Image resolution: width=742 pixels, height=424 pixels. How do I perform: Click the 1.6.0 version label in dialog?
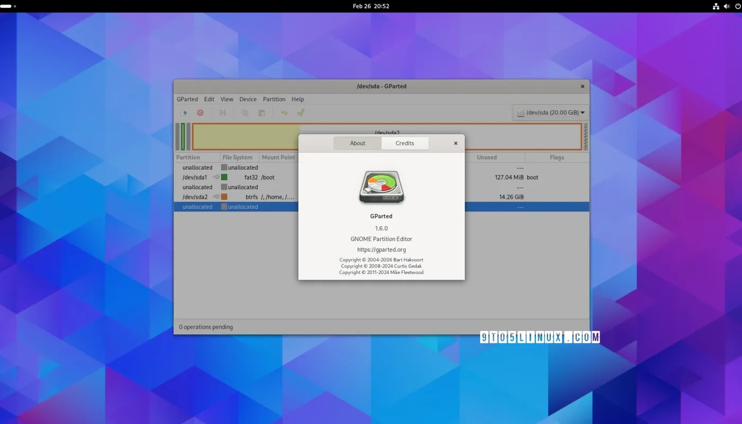(382, 228)
